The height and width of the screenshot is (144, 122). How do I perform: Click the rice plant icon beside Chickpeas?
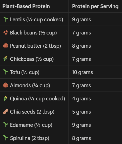point(6,59)
